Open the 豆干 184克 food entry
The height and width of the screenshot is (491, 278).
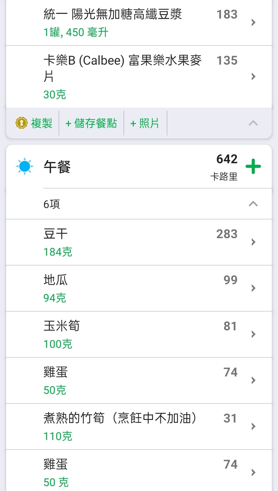139,242
